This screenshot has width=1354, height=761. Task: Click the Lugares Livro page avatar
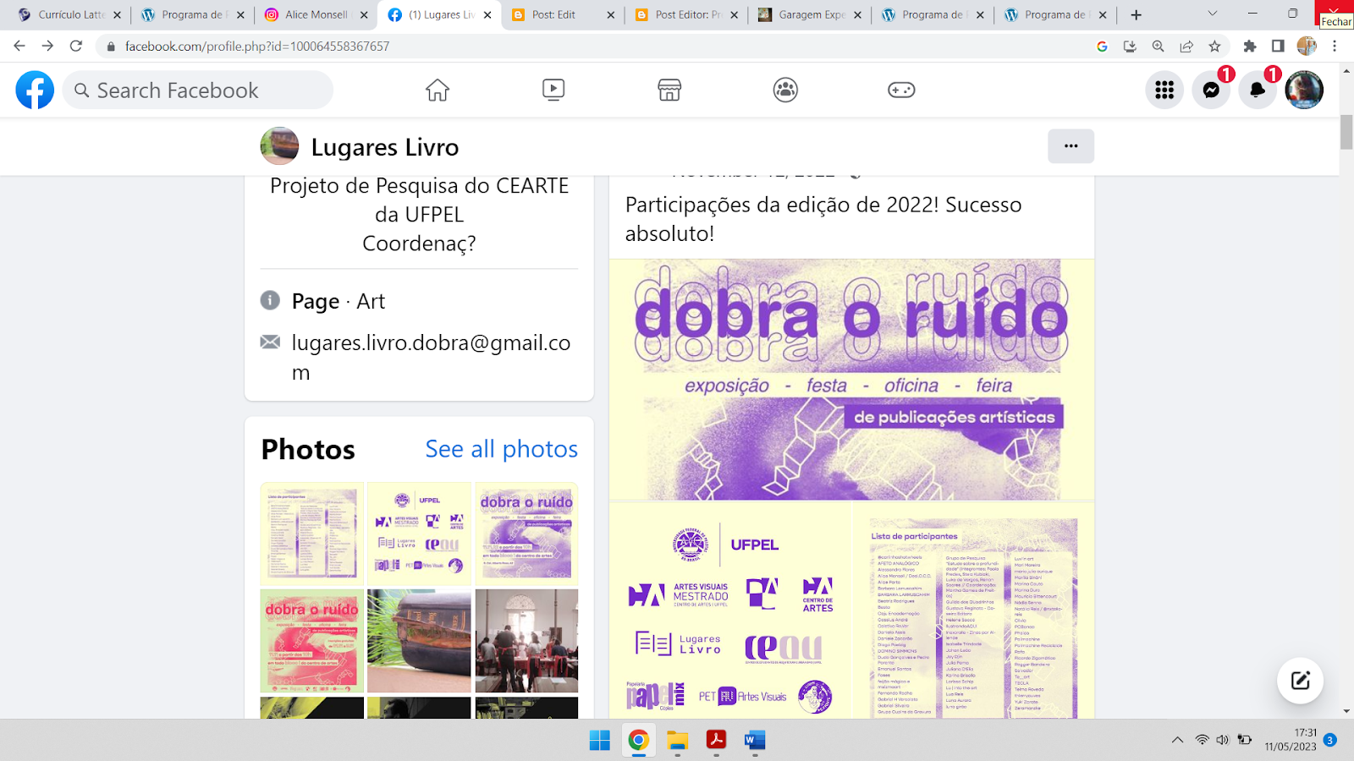click(279, 146)
